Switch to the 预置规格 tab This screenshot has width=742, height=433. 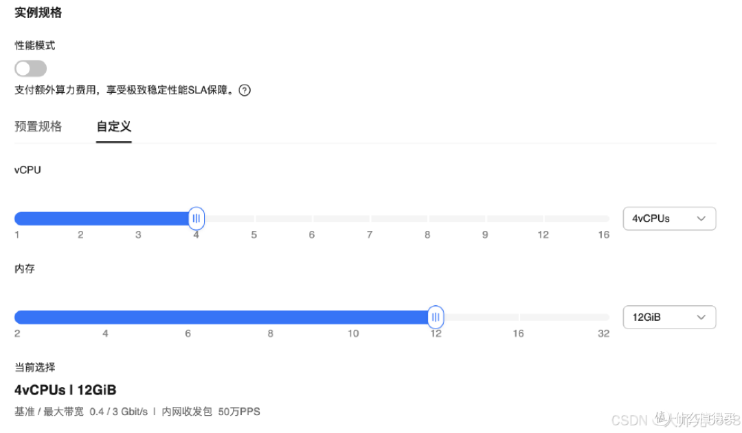point(38,126)
